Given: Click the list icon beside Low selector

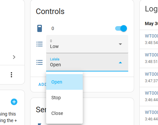Looking at the screenshot, I should coord(40,44).
